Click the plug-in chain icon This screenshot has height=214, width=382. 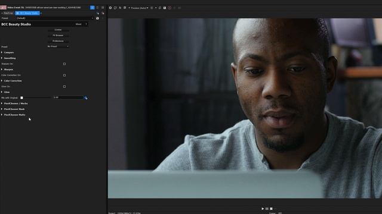click(98, 13)
